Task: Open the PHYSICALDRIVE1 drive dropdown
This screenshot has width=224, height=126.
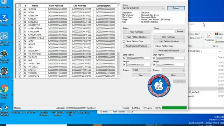Action: [x=143, y=8]
